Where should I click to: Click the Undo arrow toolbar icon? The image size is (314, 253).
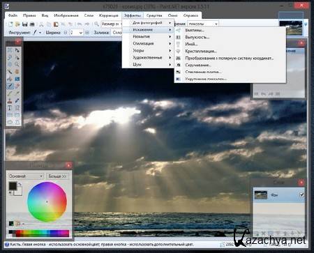pyautogui.click(x=80, y=24)
